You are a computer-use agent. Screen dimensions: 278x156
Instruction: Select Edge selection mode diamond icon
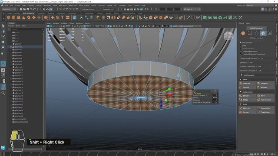pos(256,33)
